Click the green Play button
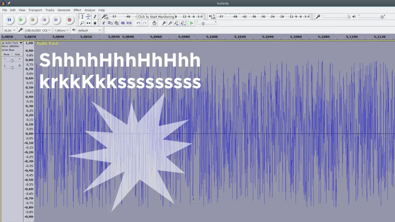The width and height of the screenshot is (395, 222). click(x=21, y=20)
